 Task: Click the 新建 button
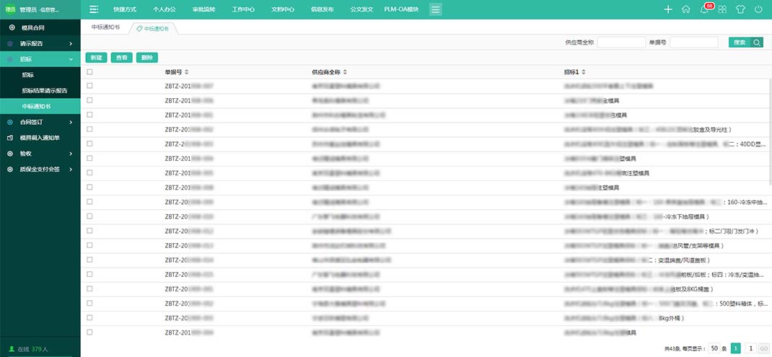(96, 57)
